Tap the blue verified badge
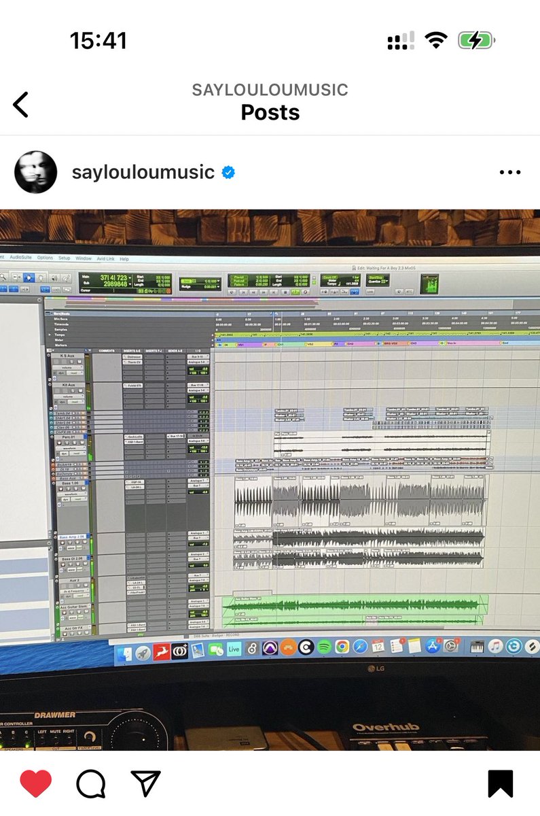540x816 pixels. tap(228, 173)
